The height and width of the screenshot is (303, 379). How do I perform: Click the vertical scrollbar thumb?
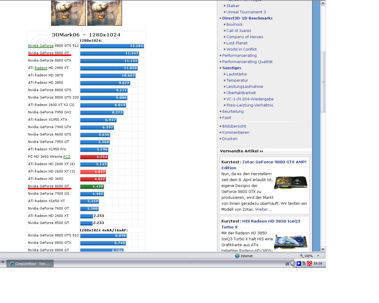coord(323,82)
